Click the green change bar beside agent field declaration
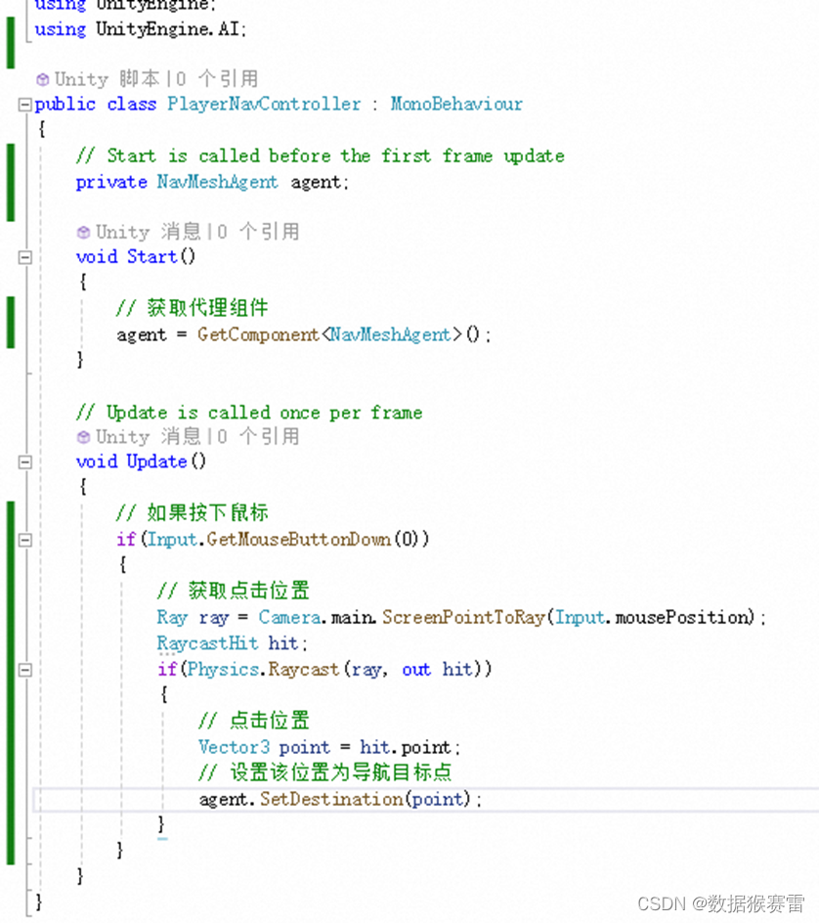The image size is (819, 923). 8,182
